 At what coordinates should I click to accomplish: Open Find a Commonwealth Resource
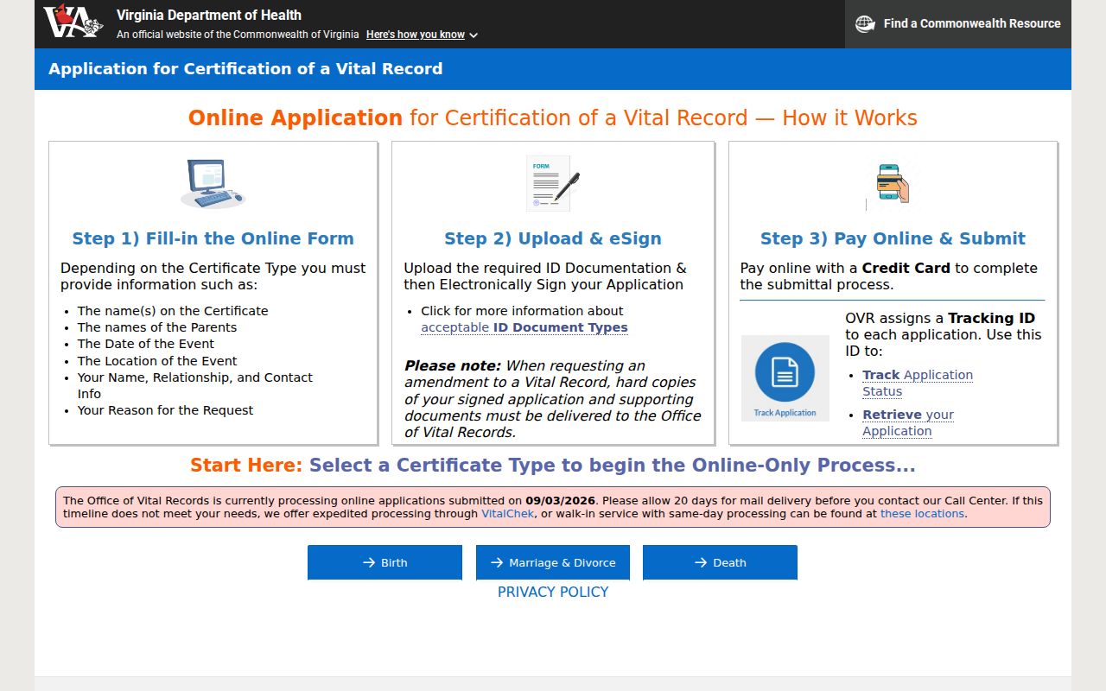(x=958, y=24)
